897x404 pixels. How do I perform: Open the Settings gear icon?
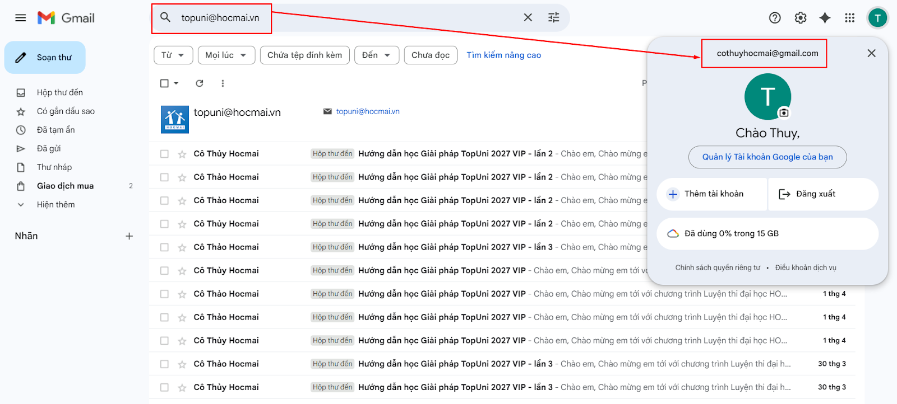(x=801, y=18)
